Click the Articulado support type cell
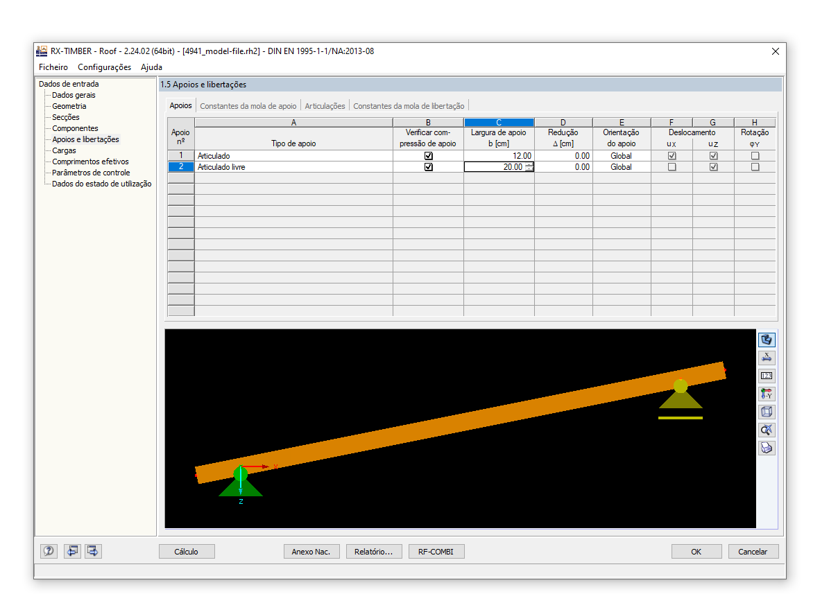This screenshot has height=594, width=829. click(x=293, y=156)
